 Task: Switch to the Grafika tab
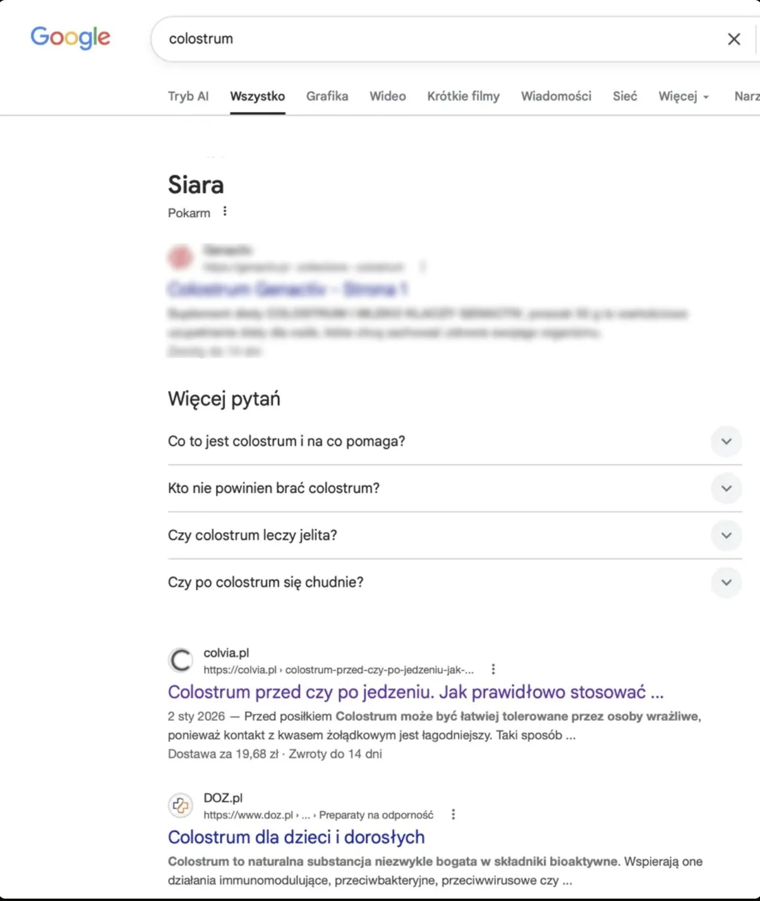327,96
